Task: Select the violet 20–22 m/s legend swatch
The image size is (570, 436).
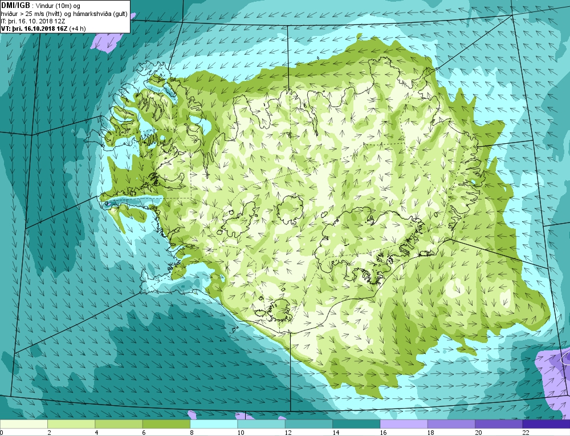Action: coord(499,424)
